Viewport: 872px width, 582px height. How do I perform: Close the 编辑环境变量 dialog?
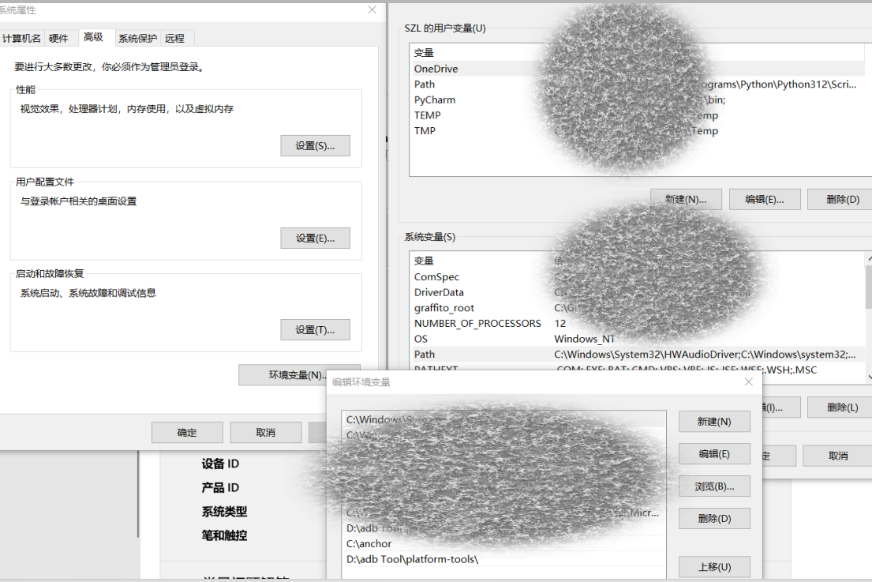(749, 381)
